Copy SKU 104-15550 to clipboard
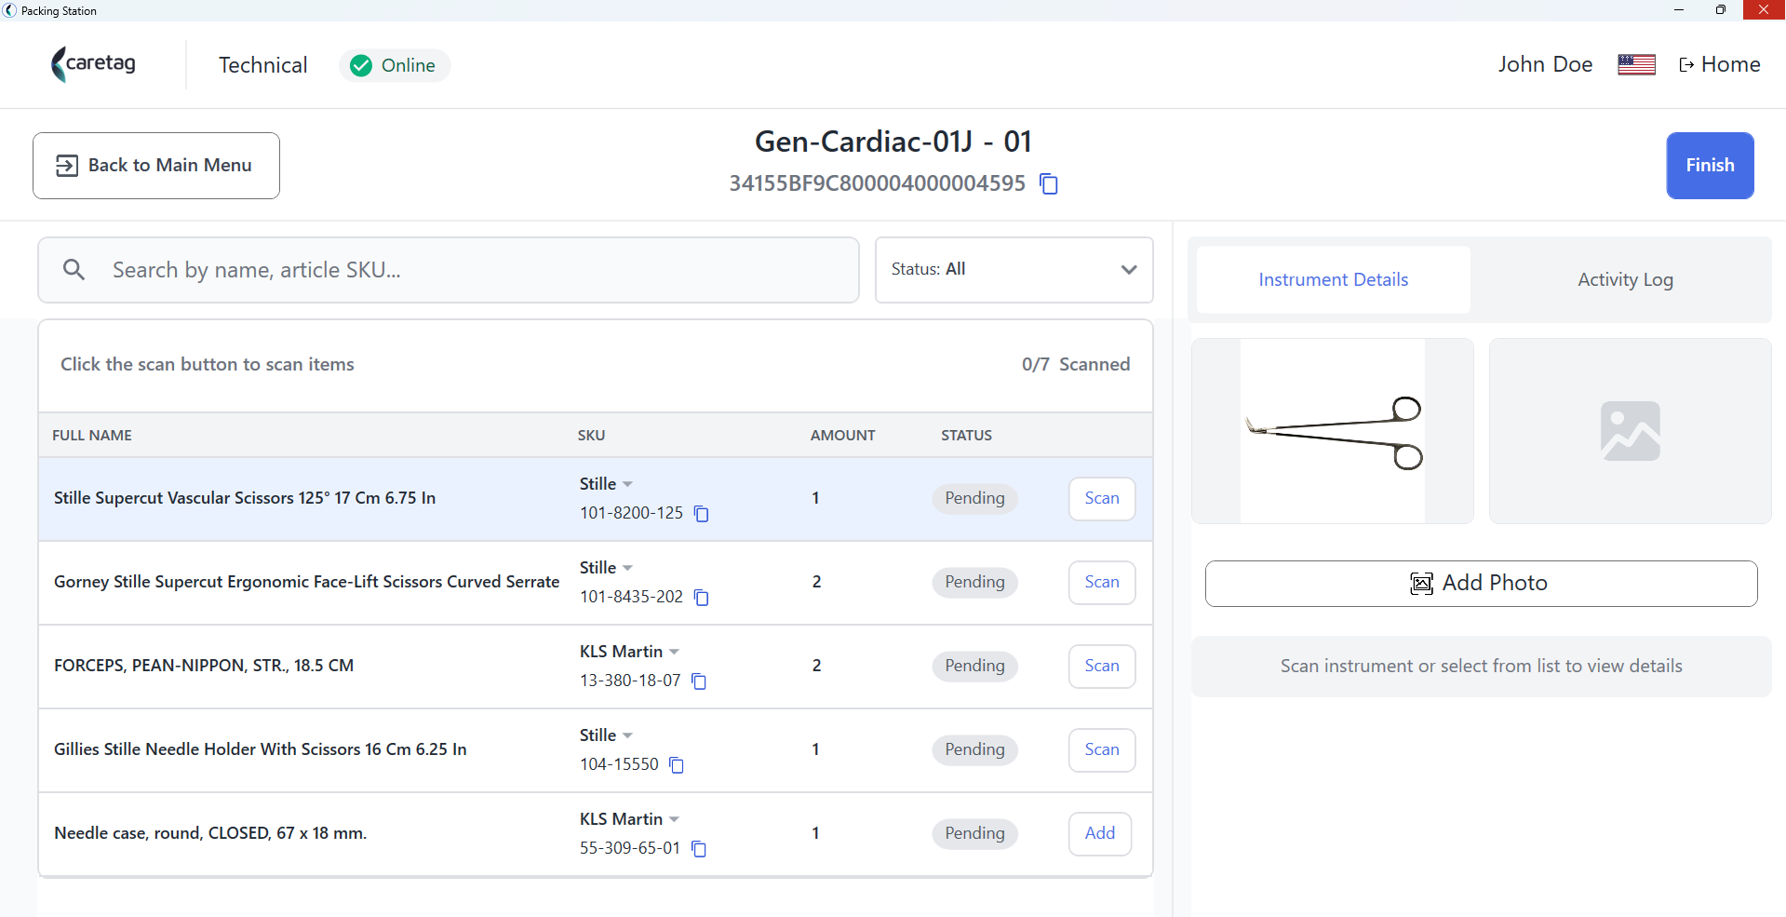Viewport: 1786px width, 917px height. point(677,765)
